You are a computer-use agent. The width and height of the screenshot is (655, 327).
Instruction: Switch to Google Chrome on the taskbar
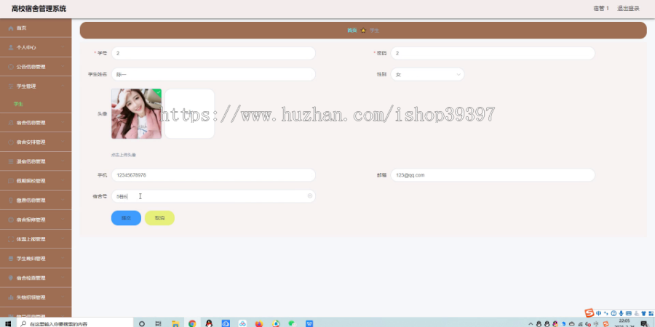coord(192,323)
